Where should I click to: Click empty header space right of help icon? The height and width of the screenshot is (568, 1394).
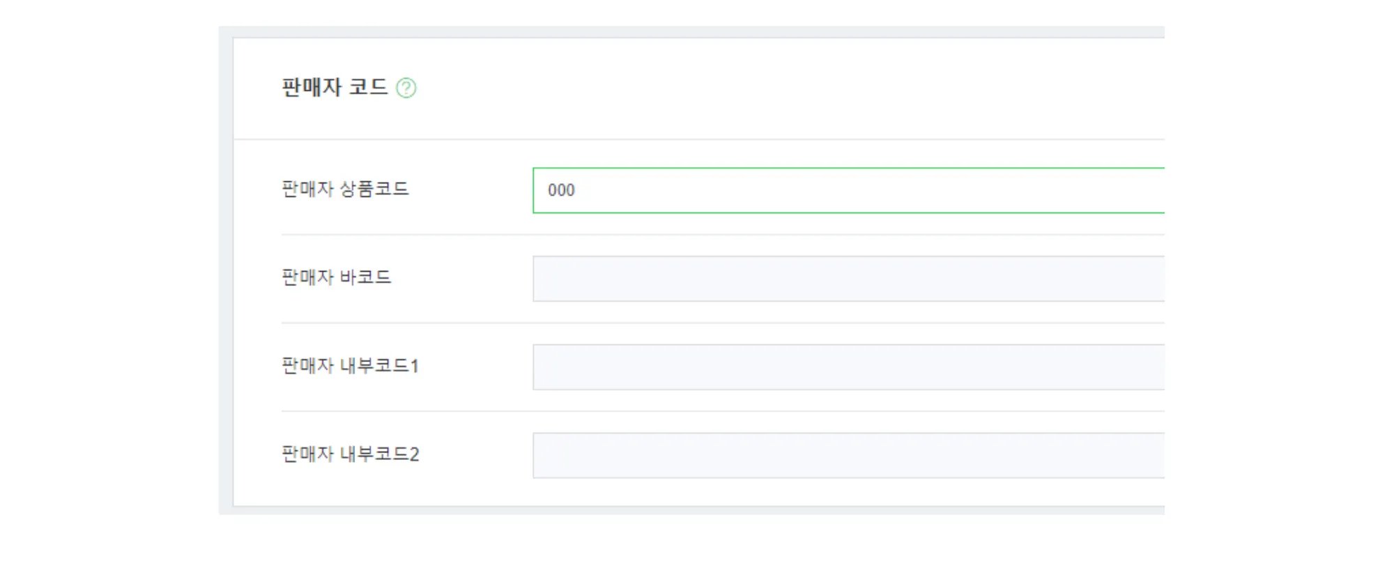[767, 89]
